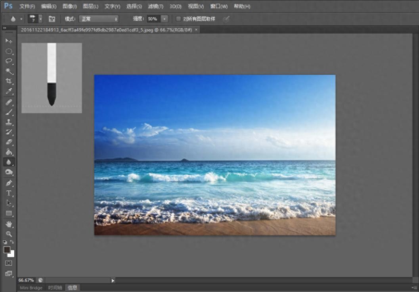
Task: Activate the Zoom tool
Action: pyautogui.click(x=9, y=234)
